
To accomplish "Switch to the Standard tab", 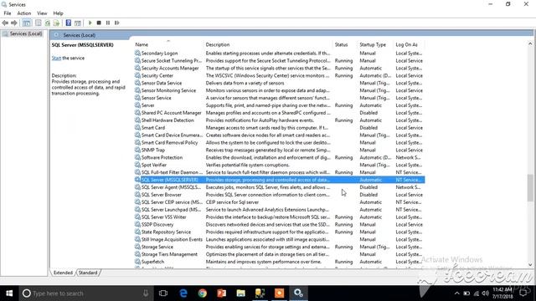I will coord(88,273).
